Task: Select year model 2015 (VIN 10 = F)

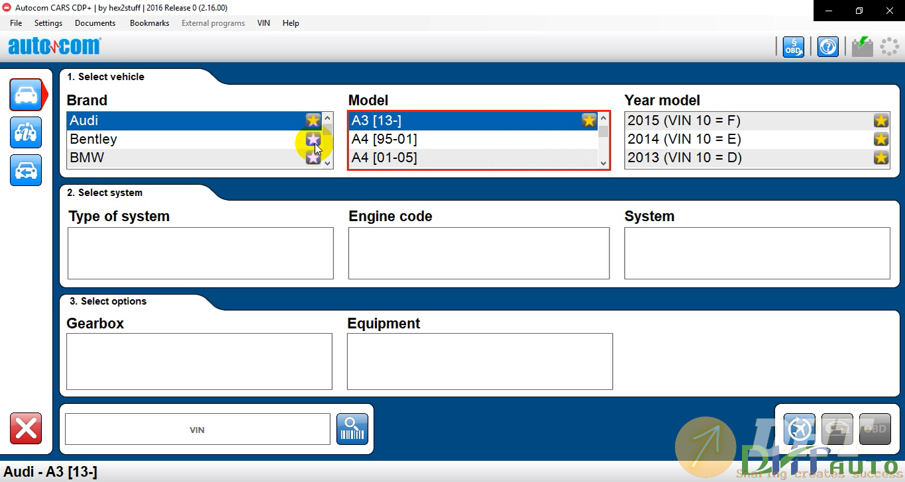Action: click(x=757, y=120)
